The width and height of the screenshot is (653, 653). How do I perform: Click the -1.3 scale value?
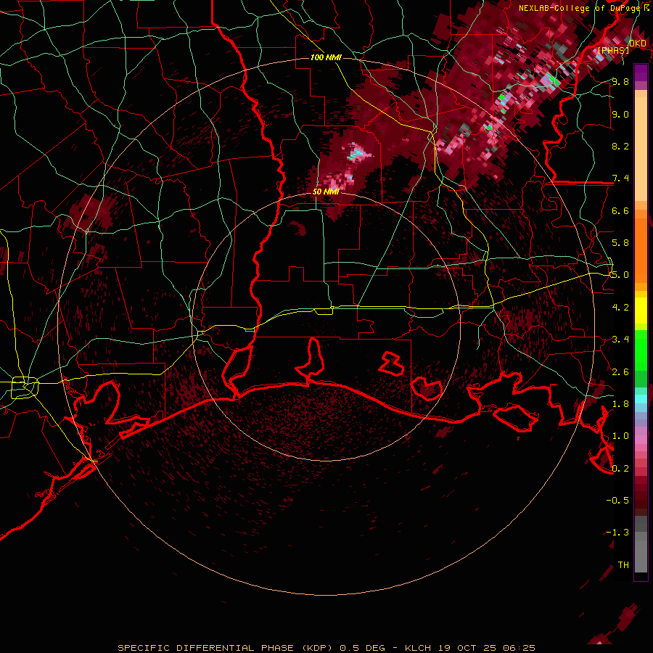point(617,533)
